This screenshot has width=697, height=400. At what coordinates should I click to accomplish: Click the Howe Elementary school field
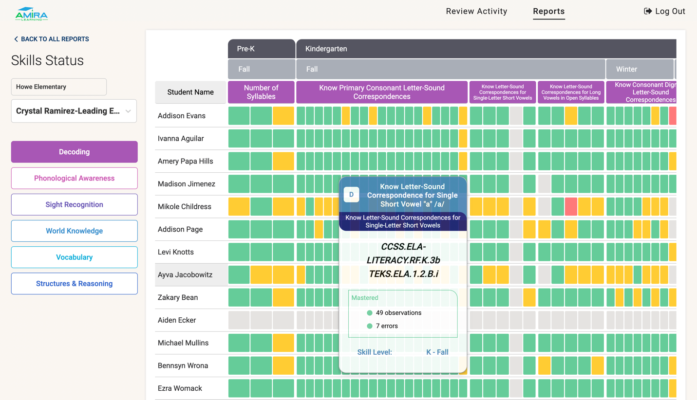59,87
